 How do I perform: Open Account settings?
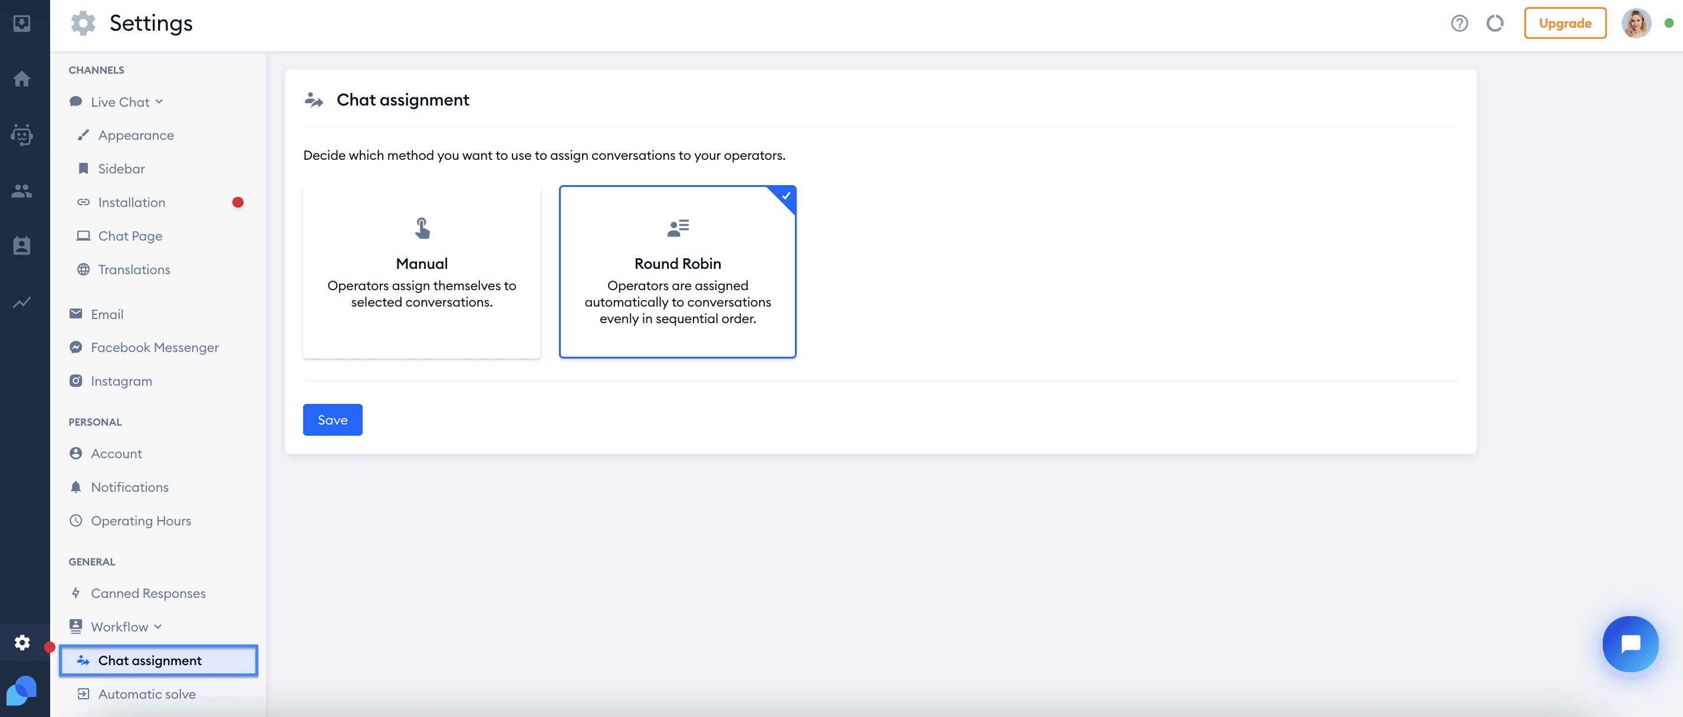click(x=116, y=454)
